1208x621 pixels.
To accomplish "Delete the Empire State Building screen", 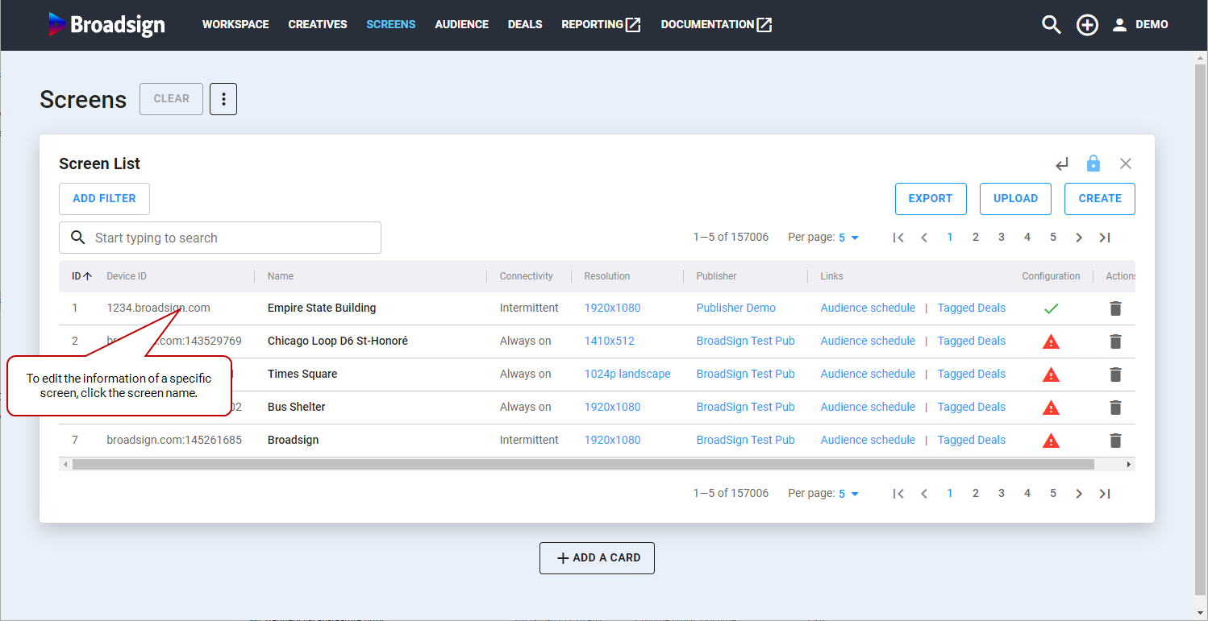I will pyautogui.click(x=1115, y=308).
